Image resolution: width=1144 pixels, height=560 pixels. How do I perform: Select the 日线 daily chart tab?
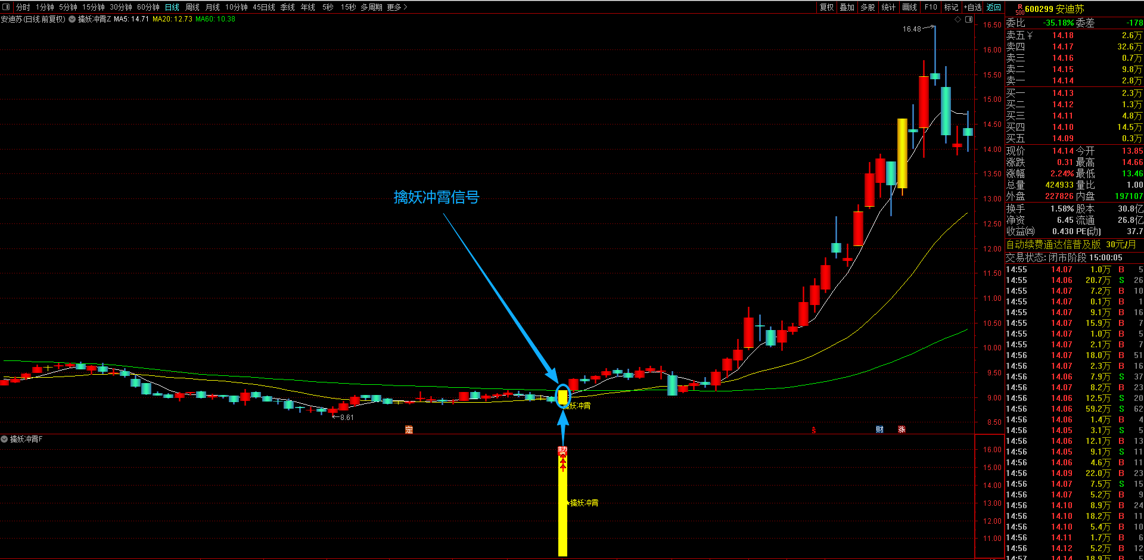tap(172, 7)
